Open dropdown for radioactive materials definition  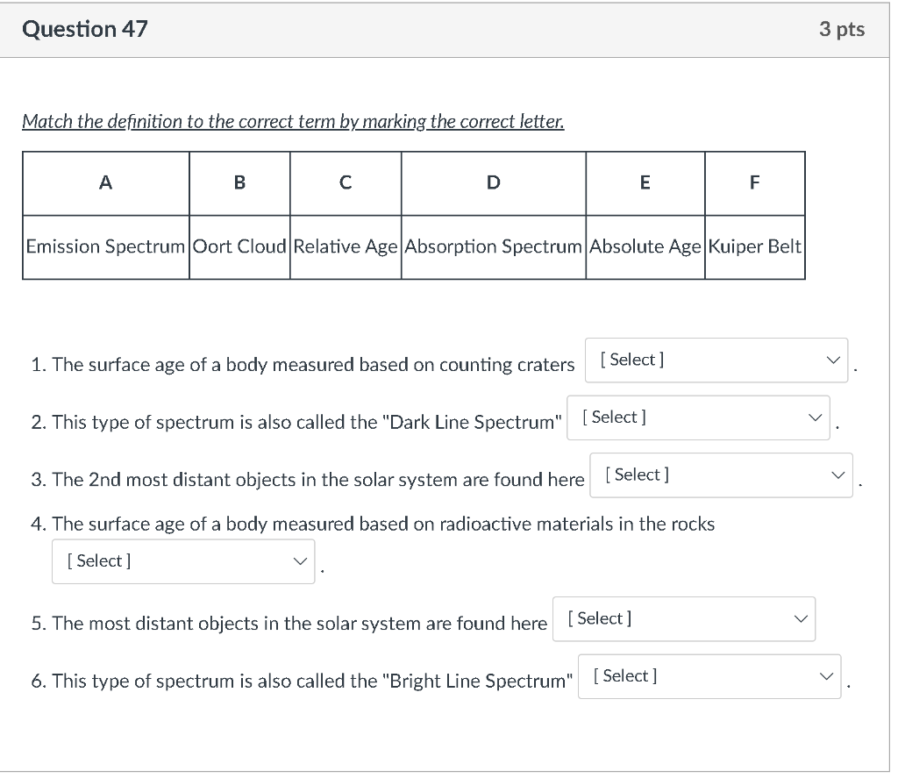[183, 561]
